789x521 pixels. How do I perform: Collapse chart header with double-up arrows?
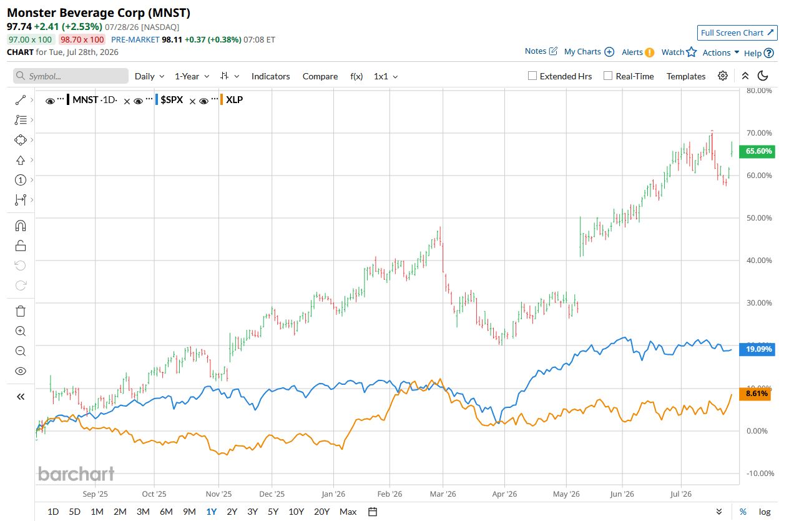[x=745, y=76]
